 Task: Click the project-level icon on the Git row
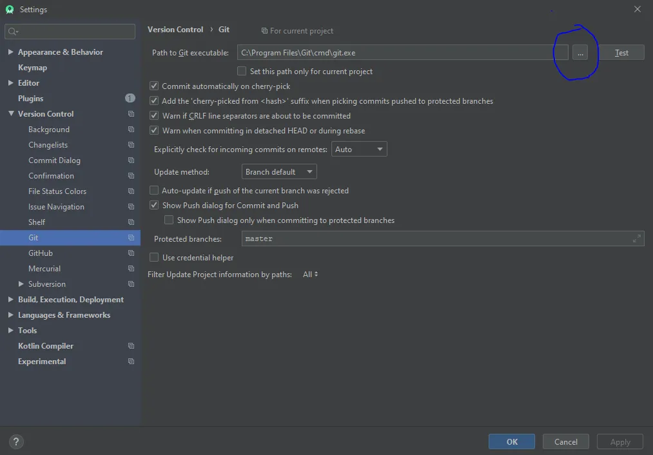click(x=132, y=238)
